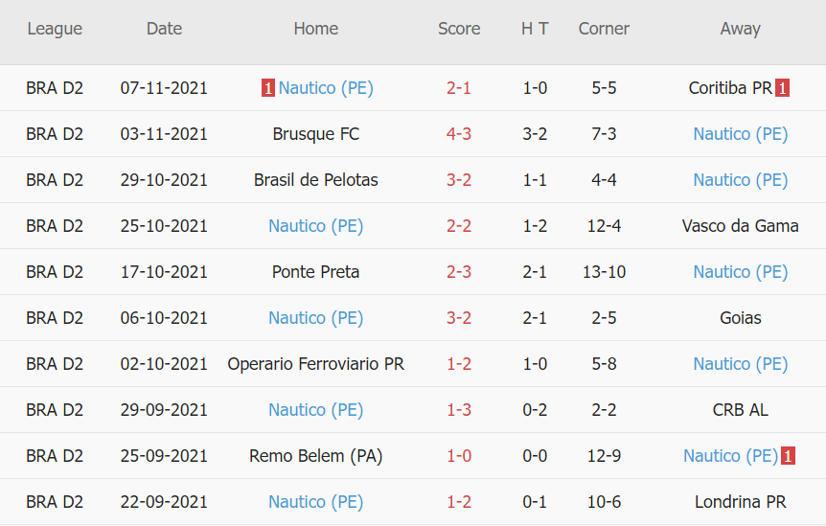
Task: Open the Londrina PR team link
Action: (741, 502)
